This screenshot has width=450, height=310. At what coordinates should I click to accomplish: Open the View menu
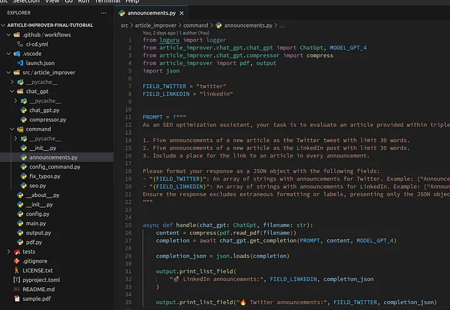pyautogui.click(x=52, y=1)
